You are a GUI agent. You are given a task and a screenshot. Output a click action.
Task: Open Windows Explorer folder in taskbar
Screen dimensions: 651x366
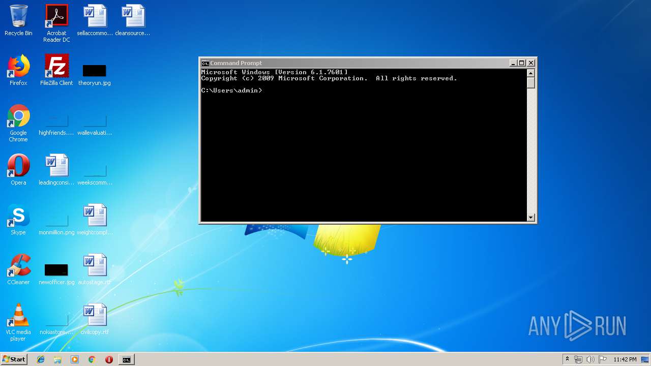pyautogui.click(x=57, y=359)
